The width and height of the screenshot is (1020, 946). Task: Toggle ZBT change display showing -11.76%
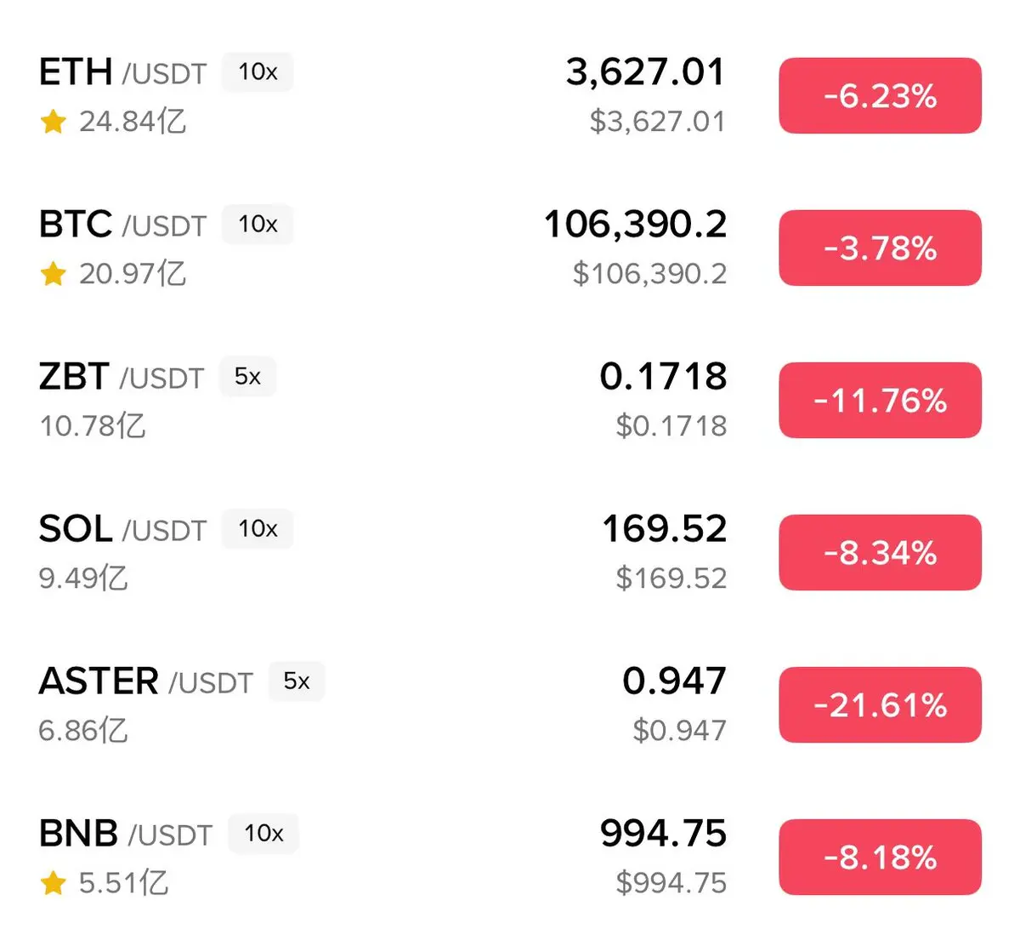880,401
